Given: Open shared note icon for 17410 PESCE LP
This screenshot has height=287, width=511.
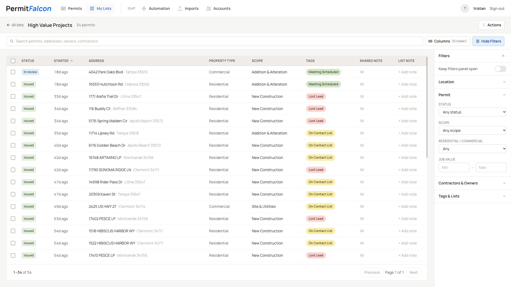Looking at the screenshot, I should [362, 255].
